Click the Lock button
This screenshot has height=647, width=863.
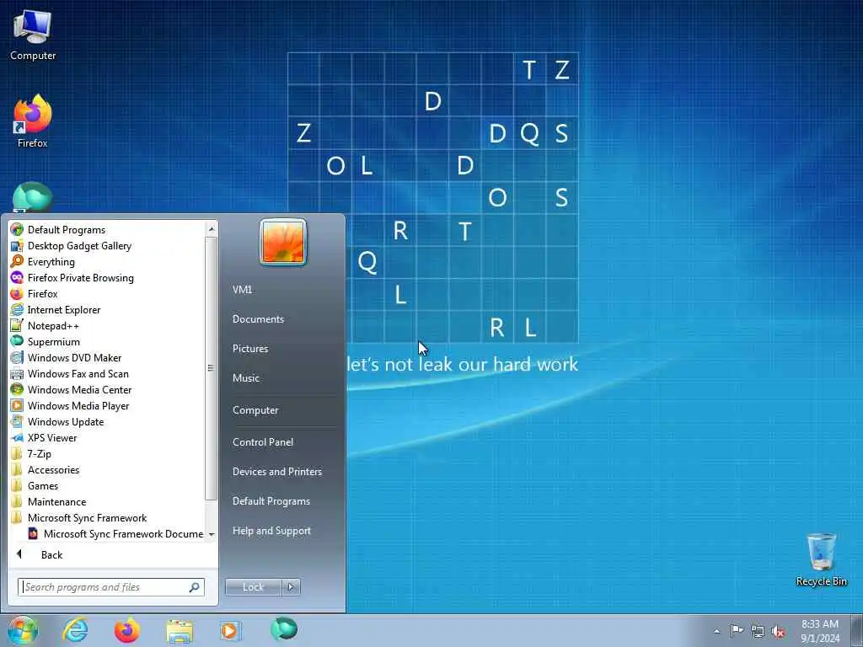[253, 587]
